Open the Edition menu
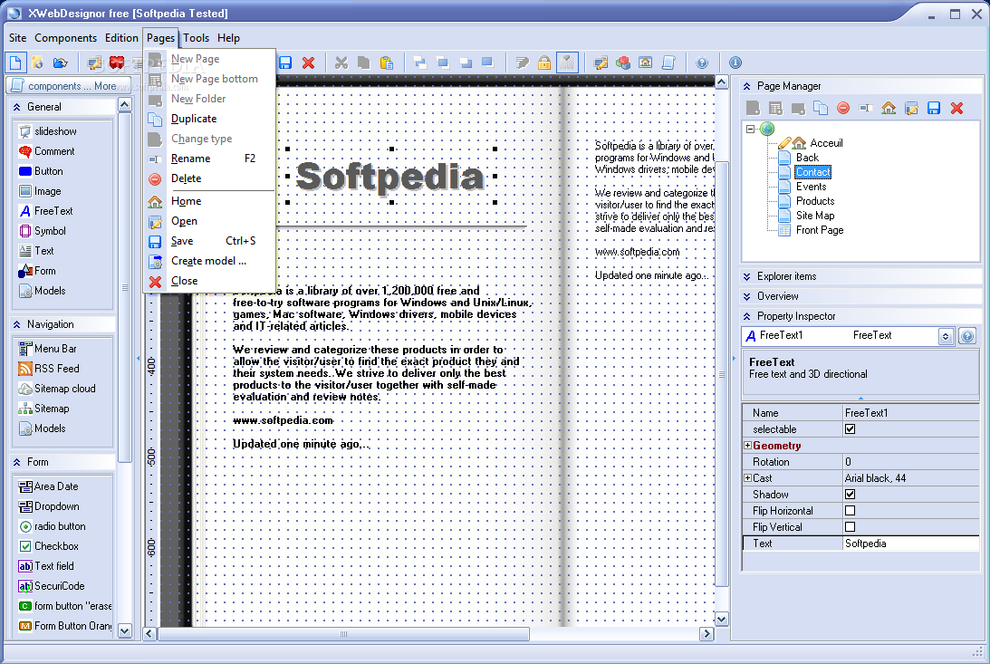Image resolution: width=990 pixels, height=664 pixels. click(x=121, y=38)
